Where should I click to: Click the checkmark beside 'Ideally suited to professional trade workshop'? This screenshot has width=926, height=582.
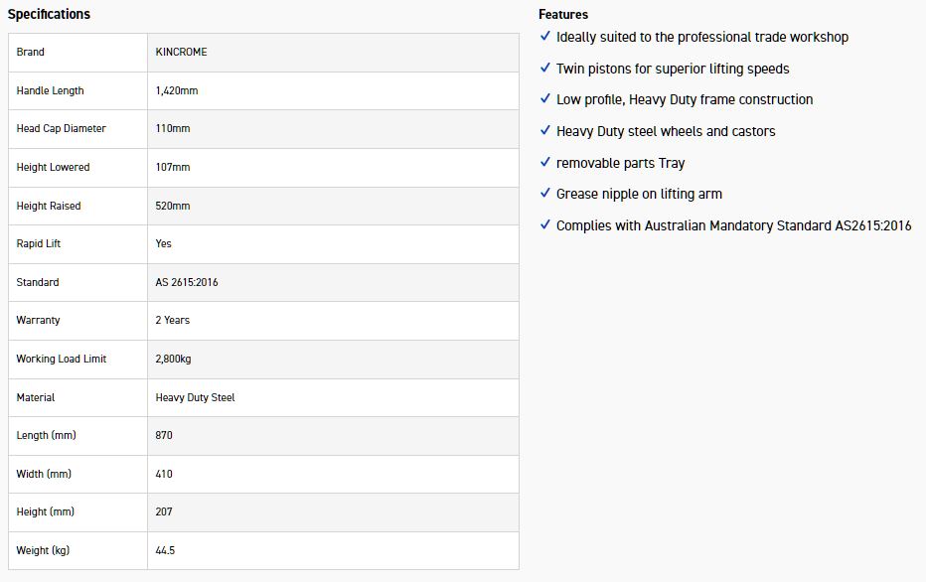click(x=544, y=37)
